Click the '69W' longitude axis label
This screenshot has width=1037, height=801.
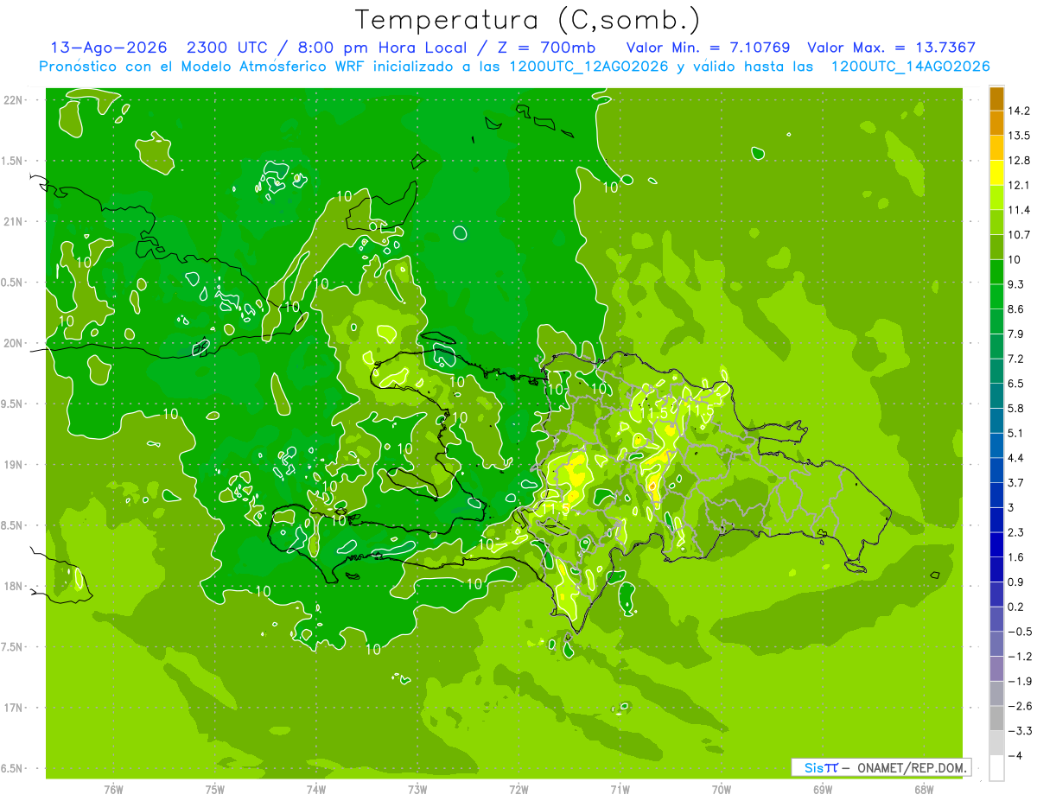click(x=823, y=789)
